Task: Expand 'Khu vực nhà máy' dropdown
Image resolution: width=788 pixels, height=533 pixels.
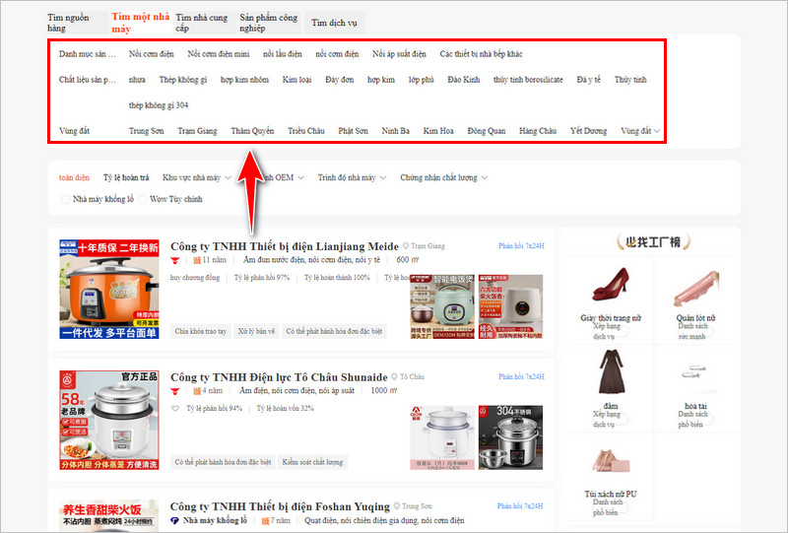Action: point(196,177)
